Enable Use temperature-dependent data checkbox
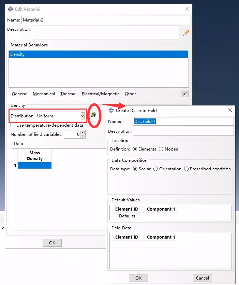 tap(13, 125)
